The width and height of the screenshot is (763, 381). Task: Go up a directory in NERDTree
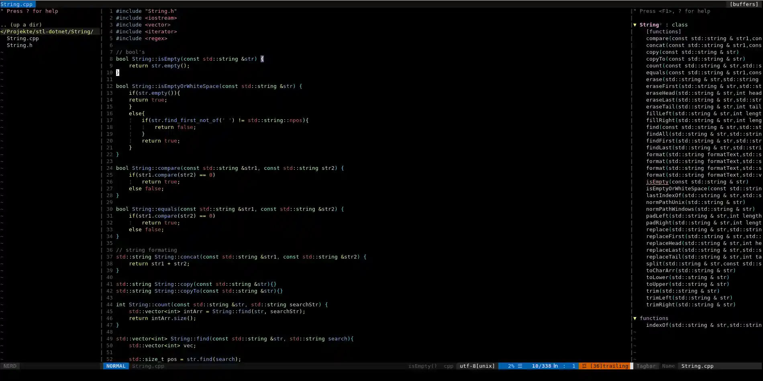tap(21, 25)
